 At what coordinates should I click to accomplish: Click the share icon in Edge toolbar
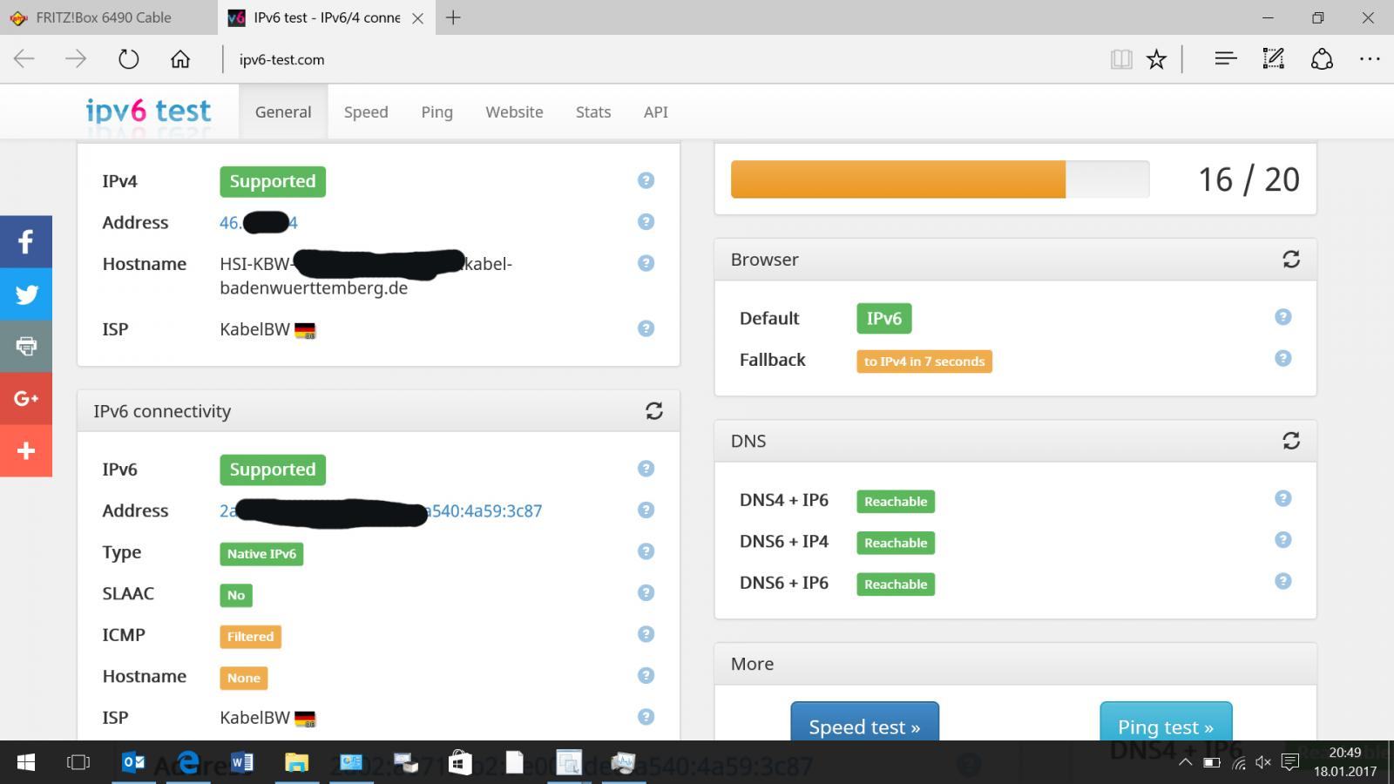[x=1322, y=59]
